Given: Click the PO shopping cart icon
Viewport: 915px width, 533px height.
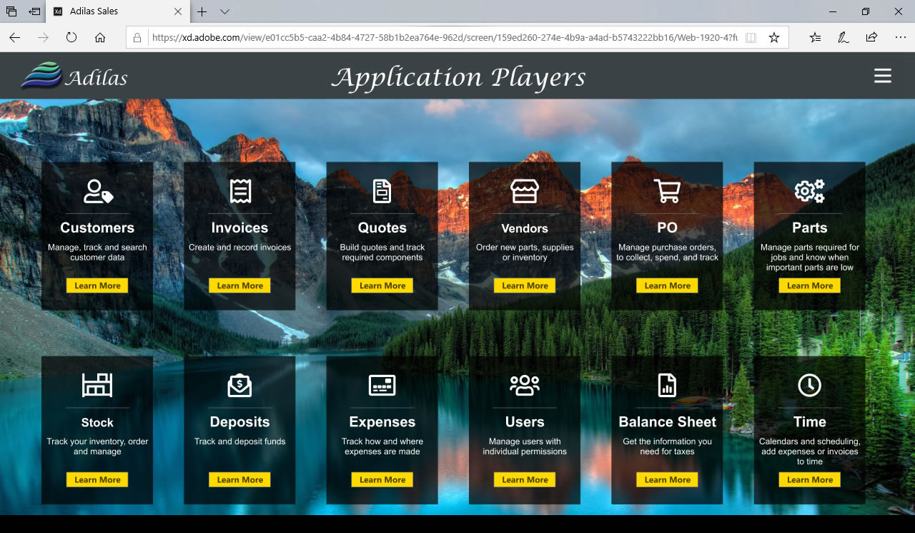Looking at the screenshot, I should [x=667, y=192].
